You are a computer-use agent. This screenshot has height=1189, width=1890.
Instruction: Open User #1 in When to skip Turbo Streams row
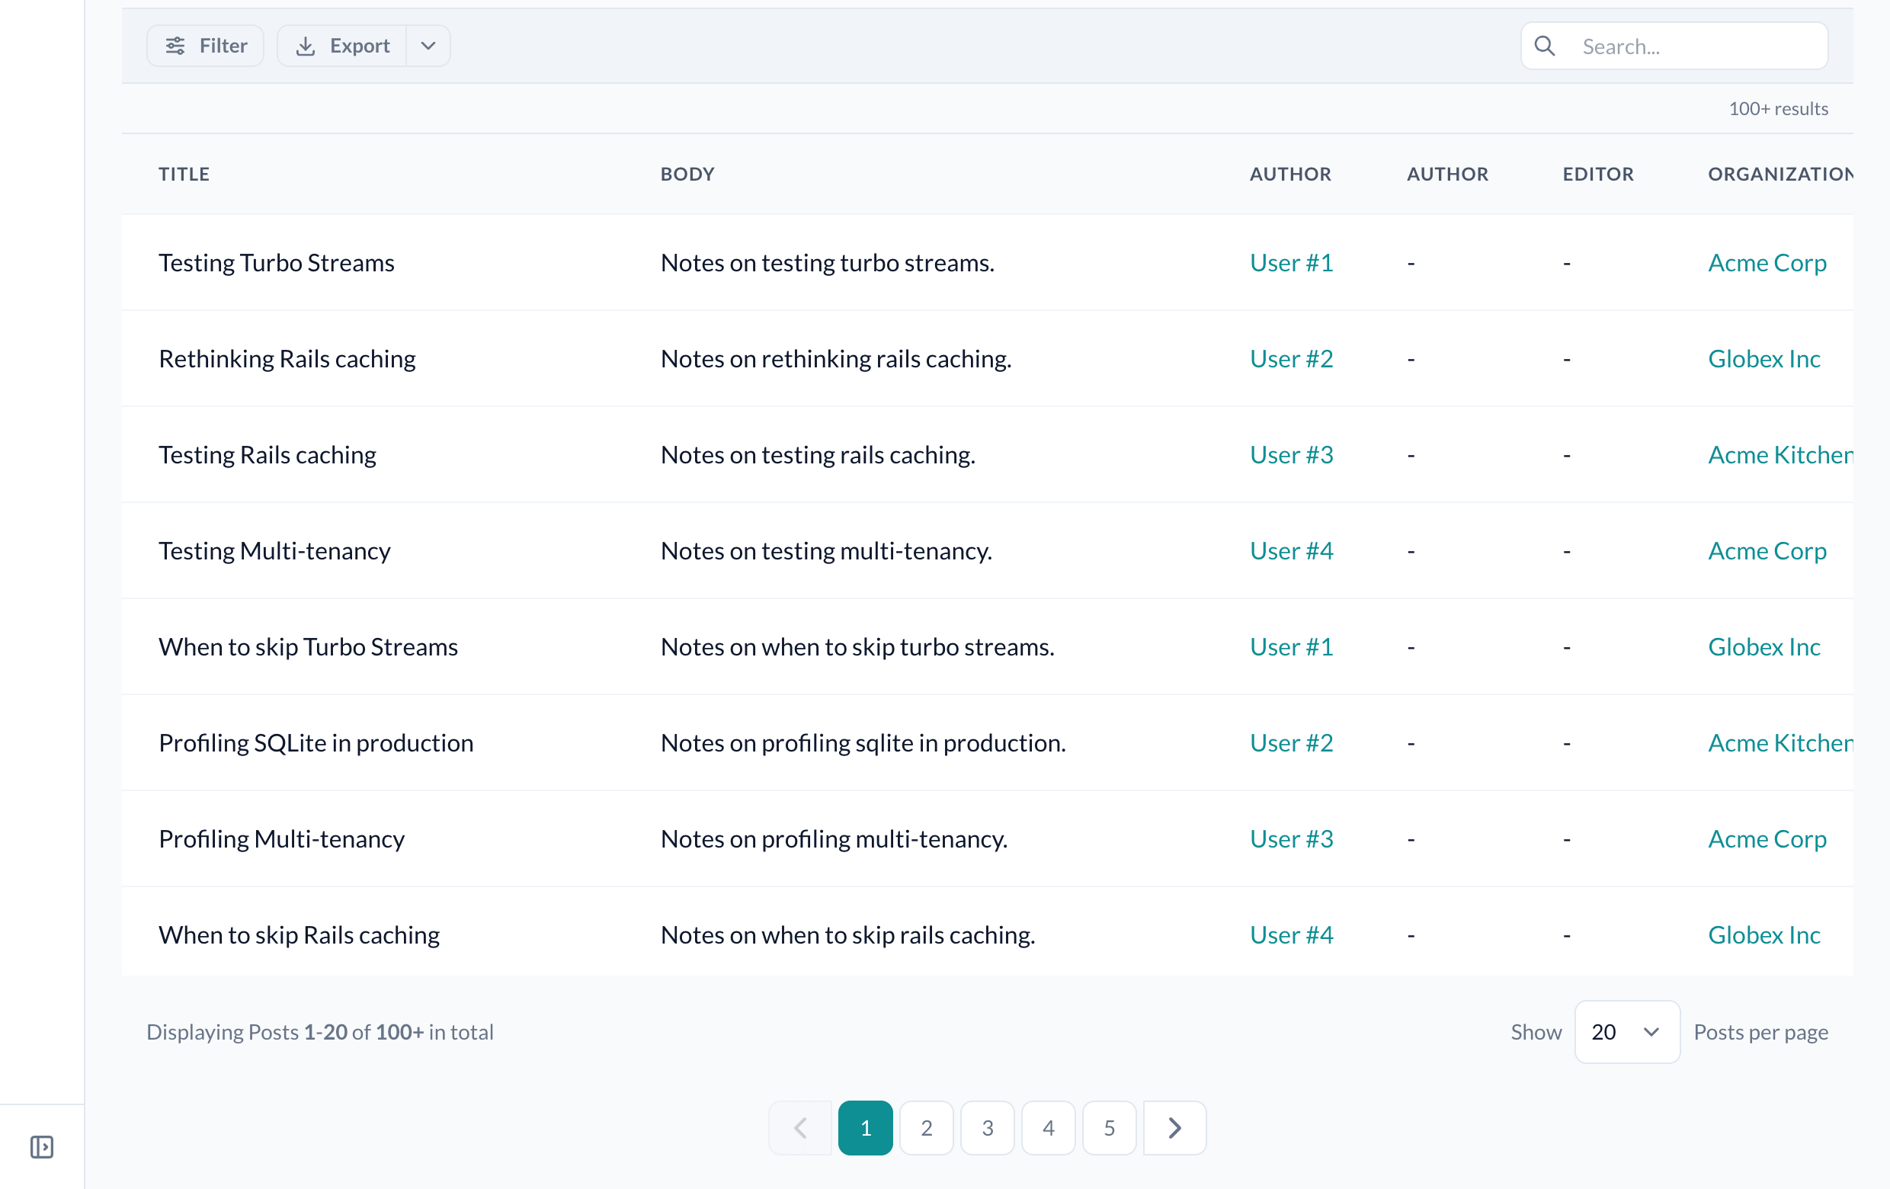tap(1291, 646)
